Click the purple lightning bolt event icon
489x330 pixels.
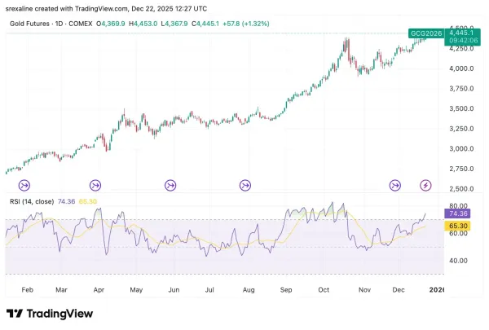(425, 185)
